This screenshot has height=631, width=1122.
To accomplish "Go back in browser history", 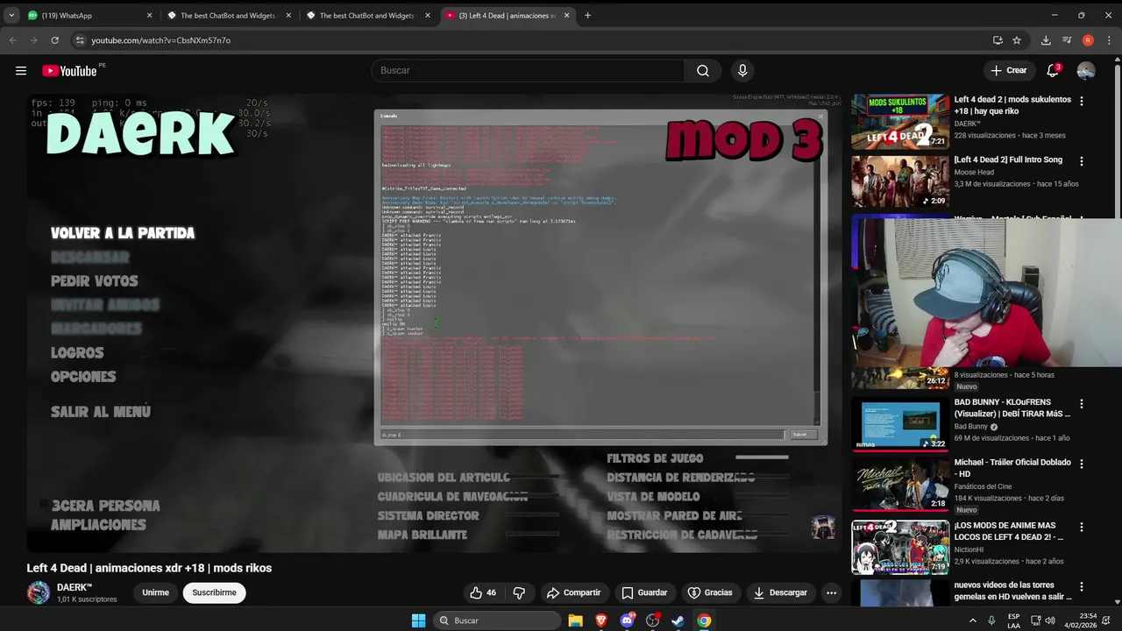I will pyautogui.click(x=13, y=40).
